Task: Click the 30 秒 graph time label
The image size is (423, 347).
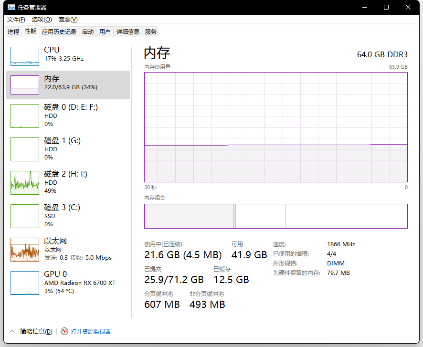Action: coord(150,187)
